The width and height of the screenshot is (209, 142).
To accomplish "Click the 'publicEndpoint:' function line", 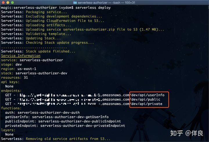I will pos(63,121).
